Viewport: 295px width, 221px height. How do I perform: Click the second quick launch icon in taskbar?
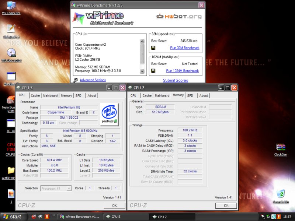40,217
